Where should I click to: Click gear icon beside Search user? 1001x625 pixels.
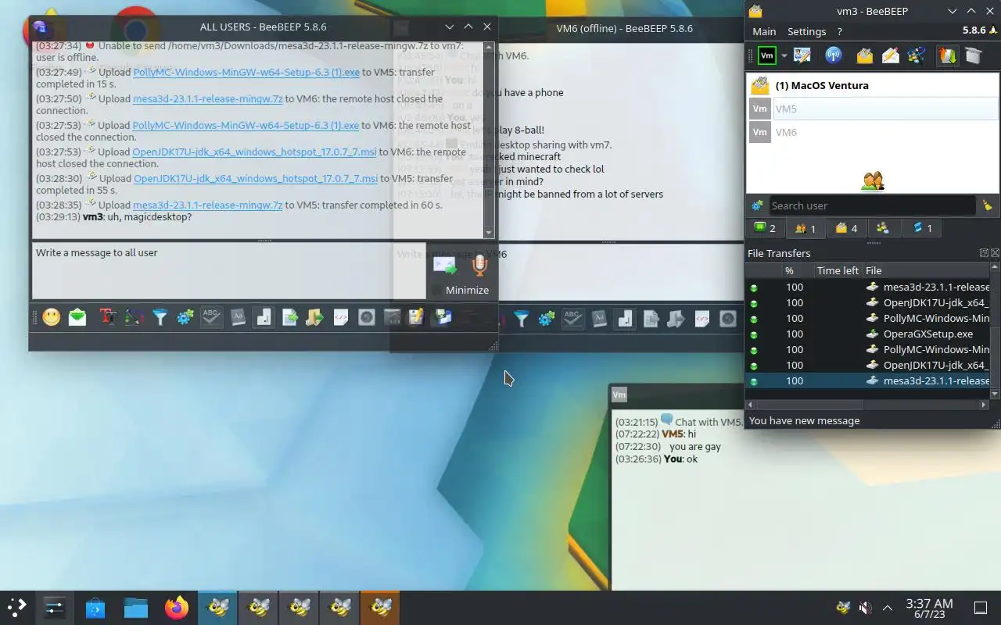tap(757, 205)
